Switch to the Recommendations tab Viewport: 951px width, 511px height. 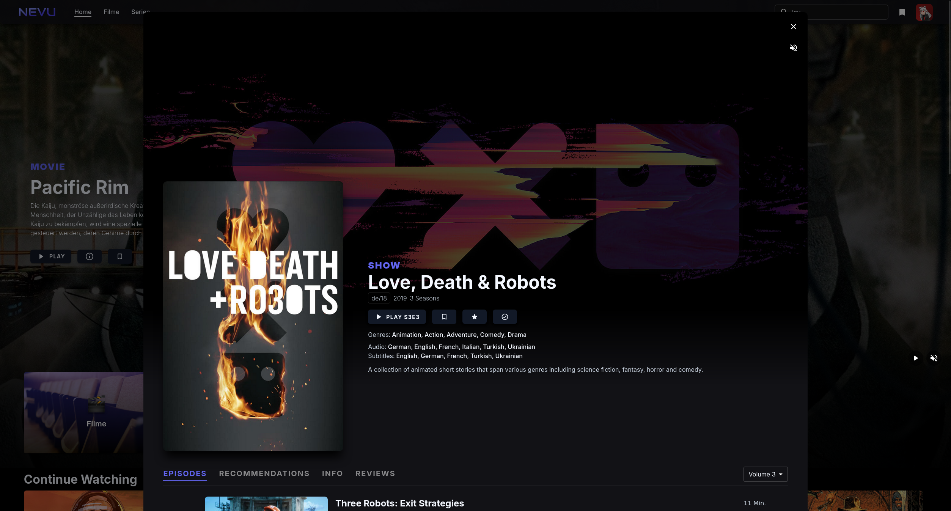[264, 473]
